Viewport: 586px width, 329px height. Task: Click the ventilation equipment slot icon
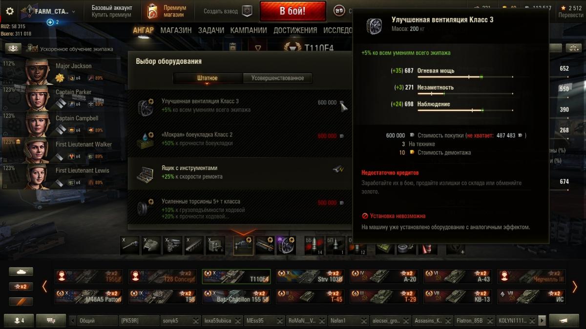tap(286, 246)
